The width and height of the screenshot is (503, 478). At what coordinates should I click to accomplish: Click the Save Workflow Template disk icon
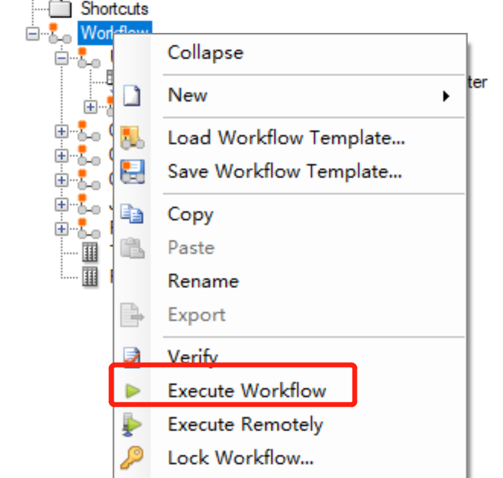point(132,171)
